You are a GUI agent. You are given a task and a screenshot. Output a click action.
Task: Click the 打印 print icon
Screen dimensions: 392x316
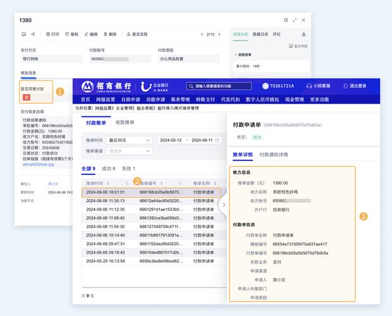pos(48,34)
